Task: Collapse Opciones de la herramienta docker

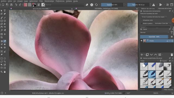Action: coord(141,11)
